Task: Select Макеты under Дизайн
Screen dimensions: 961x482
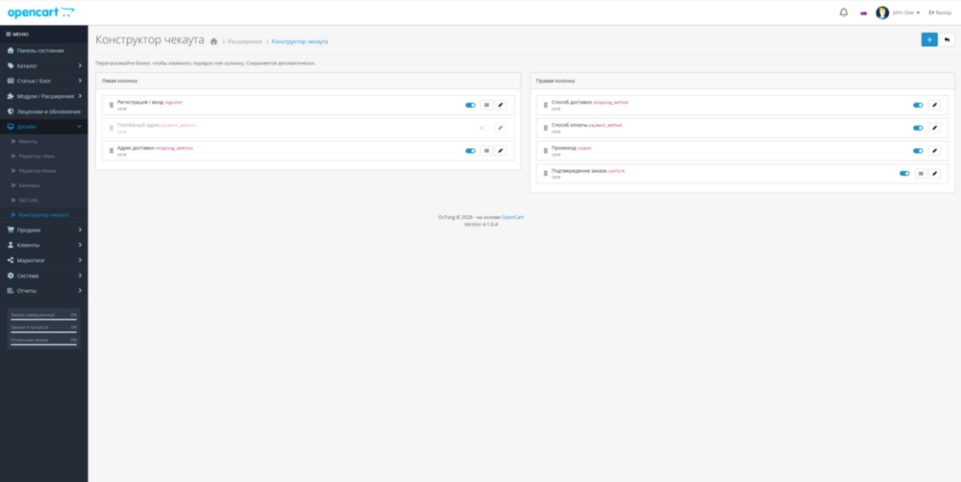Action: coord(44,141)
